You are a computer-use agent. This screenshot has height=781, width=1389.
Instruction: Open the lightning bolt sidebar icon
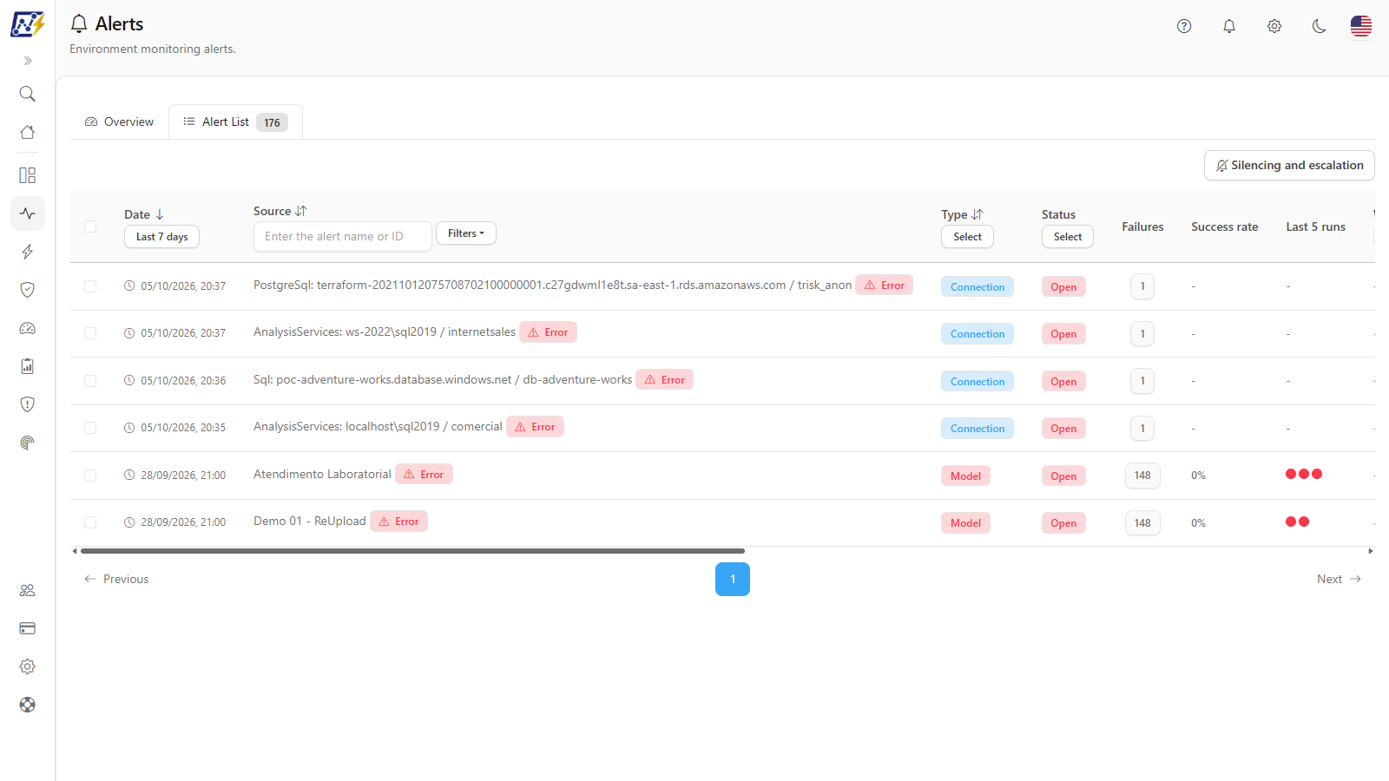tap(28, 252)
